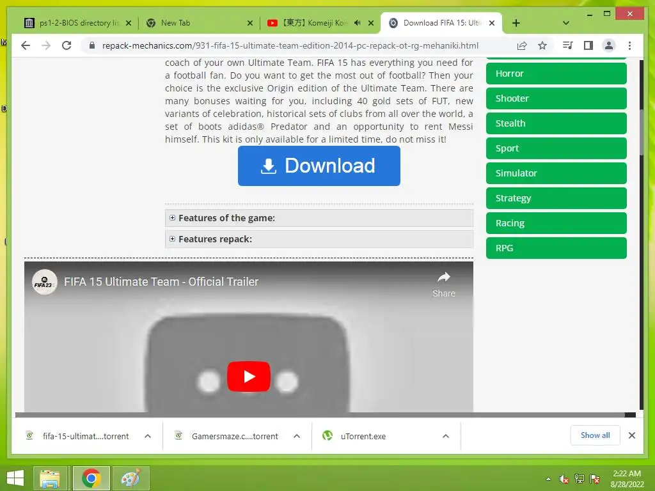
Task: Expand Features of the game section
Action: point(319,218)
